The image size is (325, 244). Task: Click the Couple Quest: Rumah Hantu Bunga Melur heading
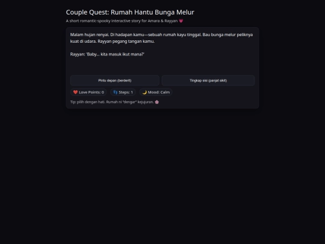[130, 12]
